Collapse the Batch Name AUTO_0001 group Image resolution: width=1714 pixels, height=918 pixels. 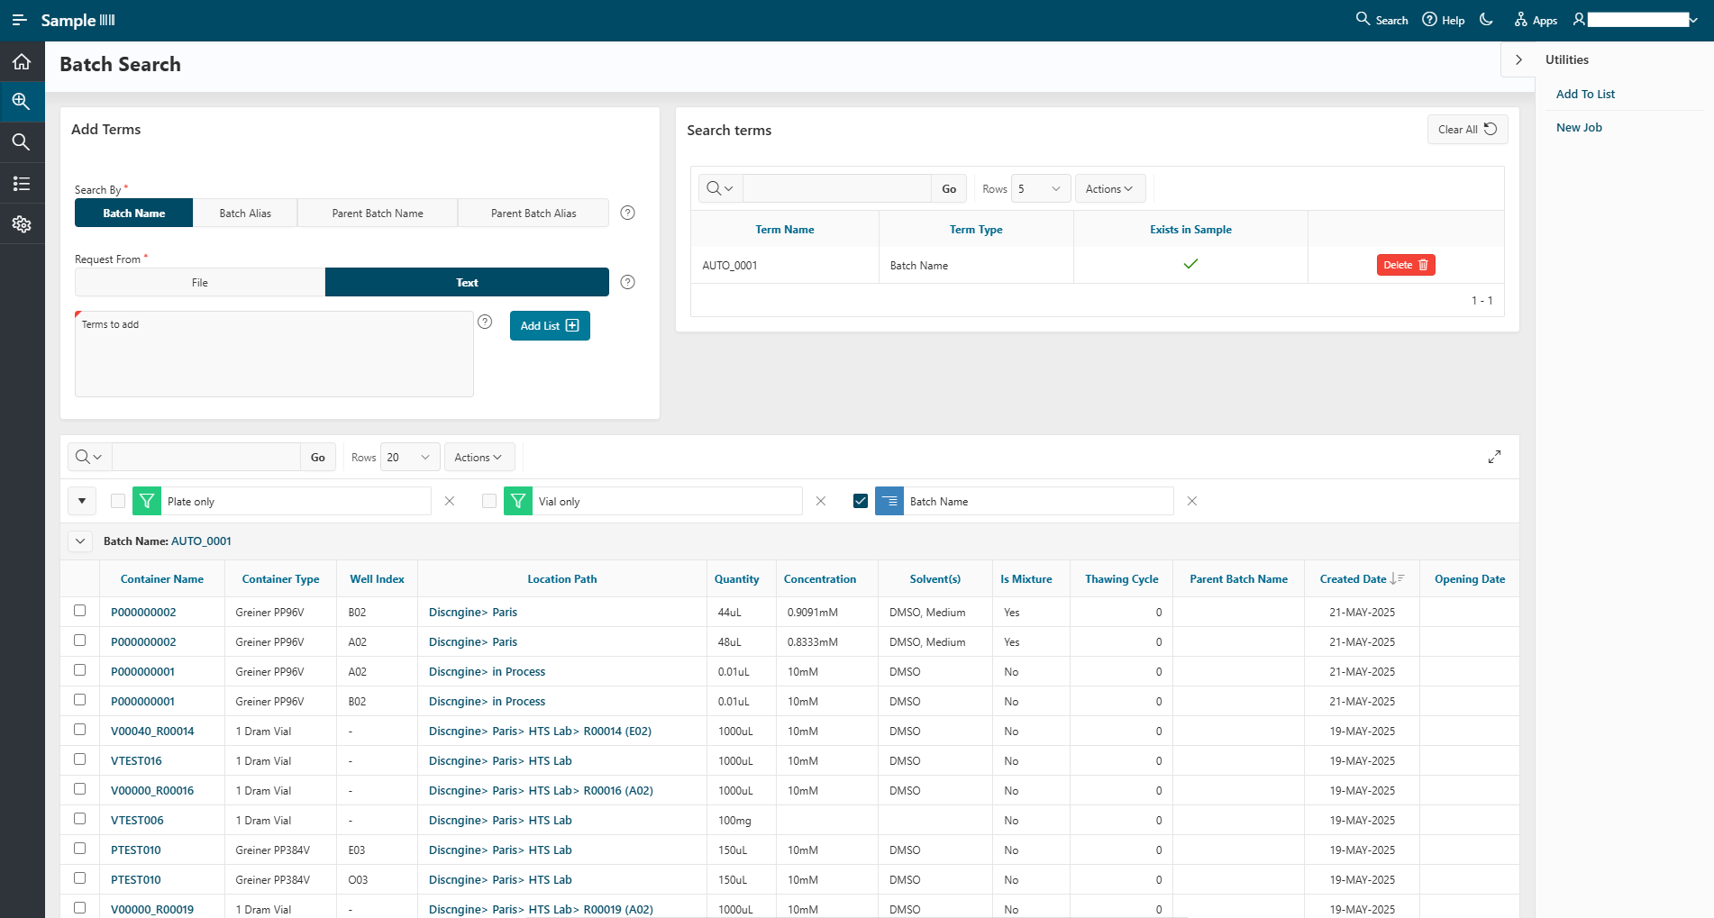click(x=80, y=541)
